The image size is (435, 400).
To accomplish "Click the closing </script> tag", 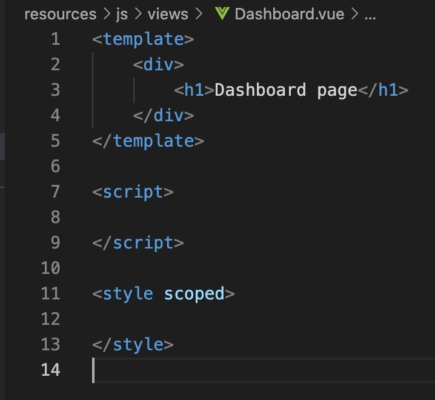I will (138, 243).
